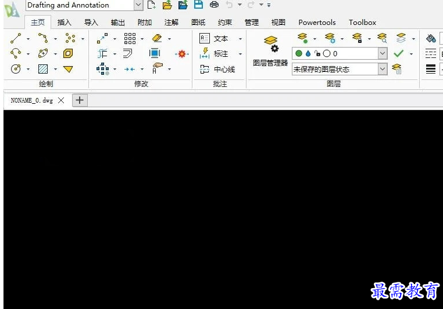Viewport: 443px width, 309px height.
Task: Expand the Dimension (标注) dropdown arrow
Action: [x=240, y=54]
